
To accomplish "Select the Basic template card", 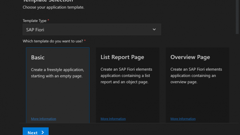I will coord(58,95).
